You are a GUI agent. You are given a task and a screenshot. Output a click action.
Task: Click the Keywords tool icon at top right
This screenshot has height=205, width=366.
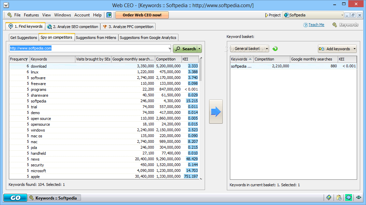pyautogui.click(x=335, y=25)
